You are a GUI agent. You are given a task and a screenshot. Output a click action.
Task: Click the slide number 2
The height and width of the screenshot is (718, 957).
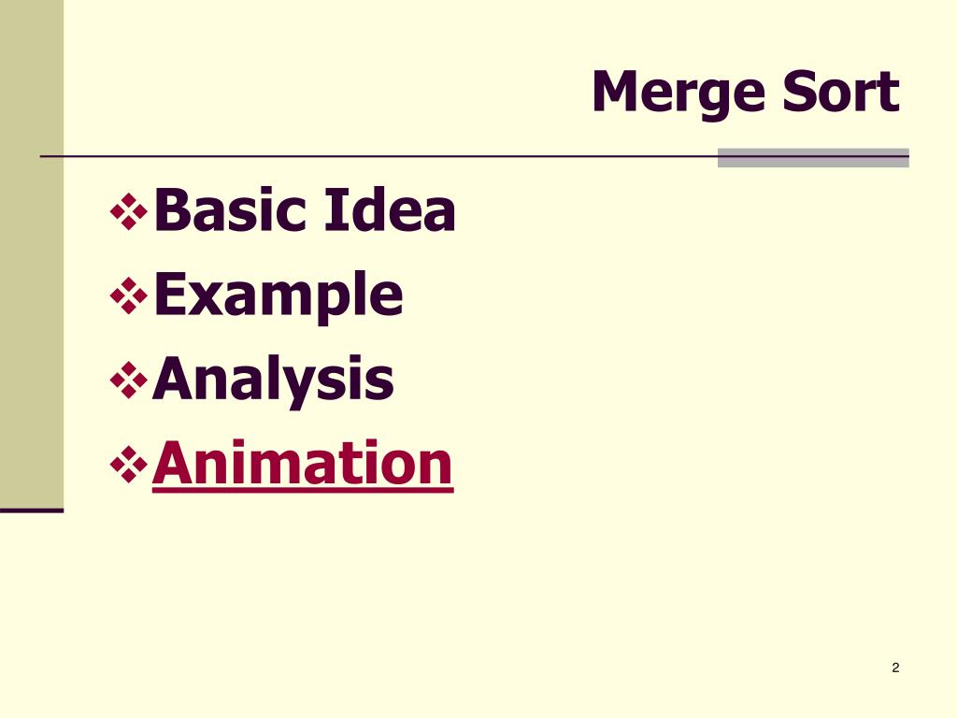(x=895, y=668)
